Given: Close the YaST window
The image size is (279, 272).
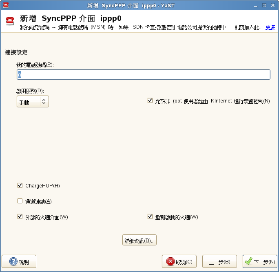Looking at the screenshot, I should click(273, 6).
